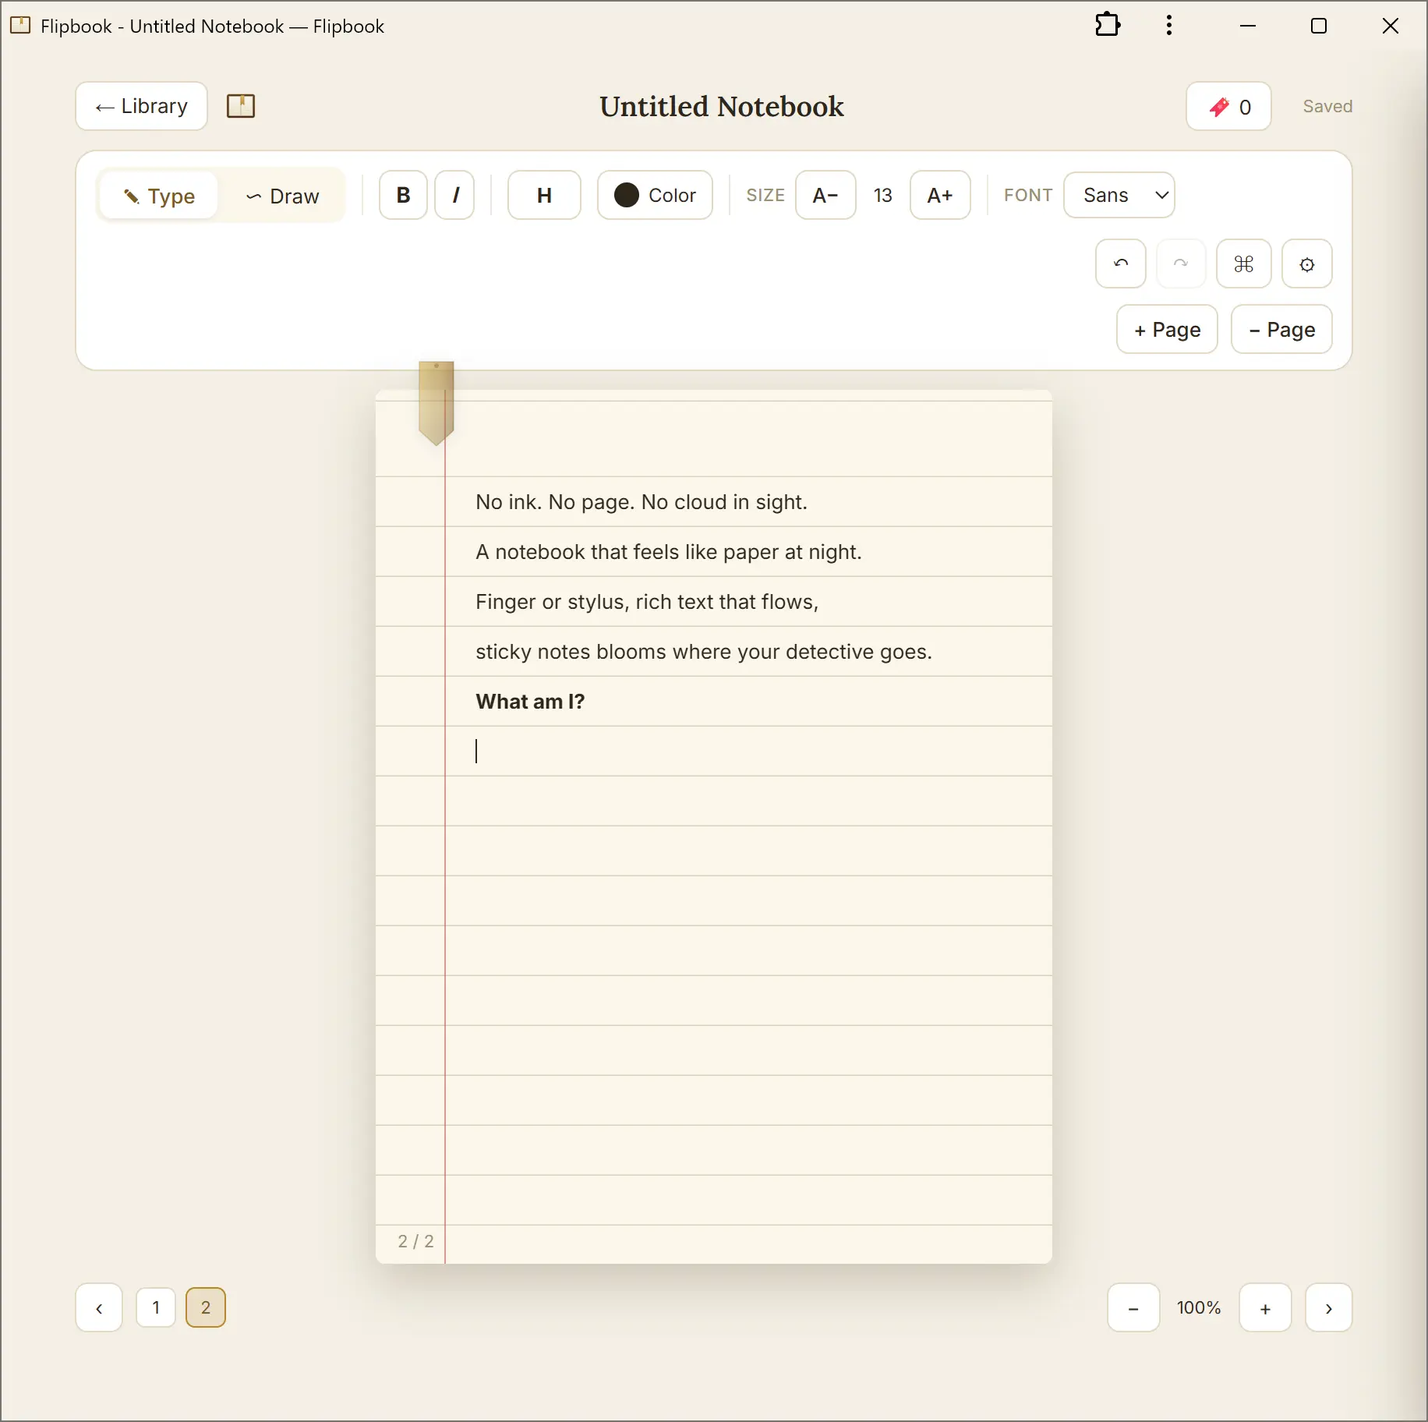The width and height of the screenshot is (1428, 1422).
Task: Select page 2 in the pager
Action: tap(206, 1307)
